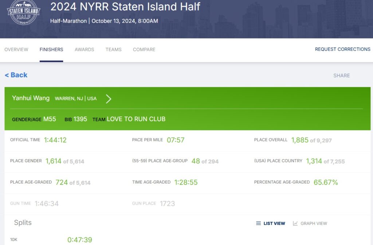
Task: Click the 2024 NYRR Staten Island Half title
Action: [x=125, y=7]
